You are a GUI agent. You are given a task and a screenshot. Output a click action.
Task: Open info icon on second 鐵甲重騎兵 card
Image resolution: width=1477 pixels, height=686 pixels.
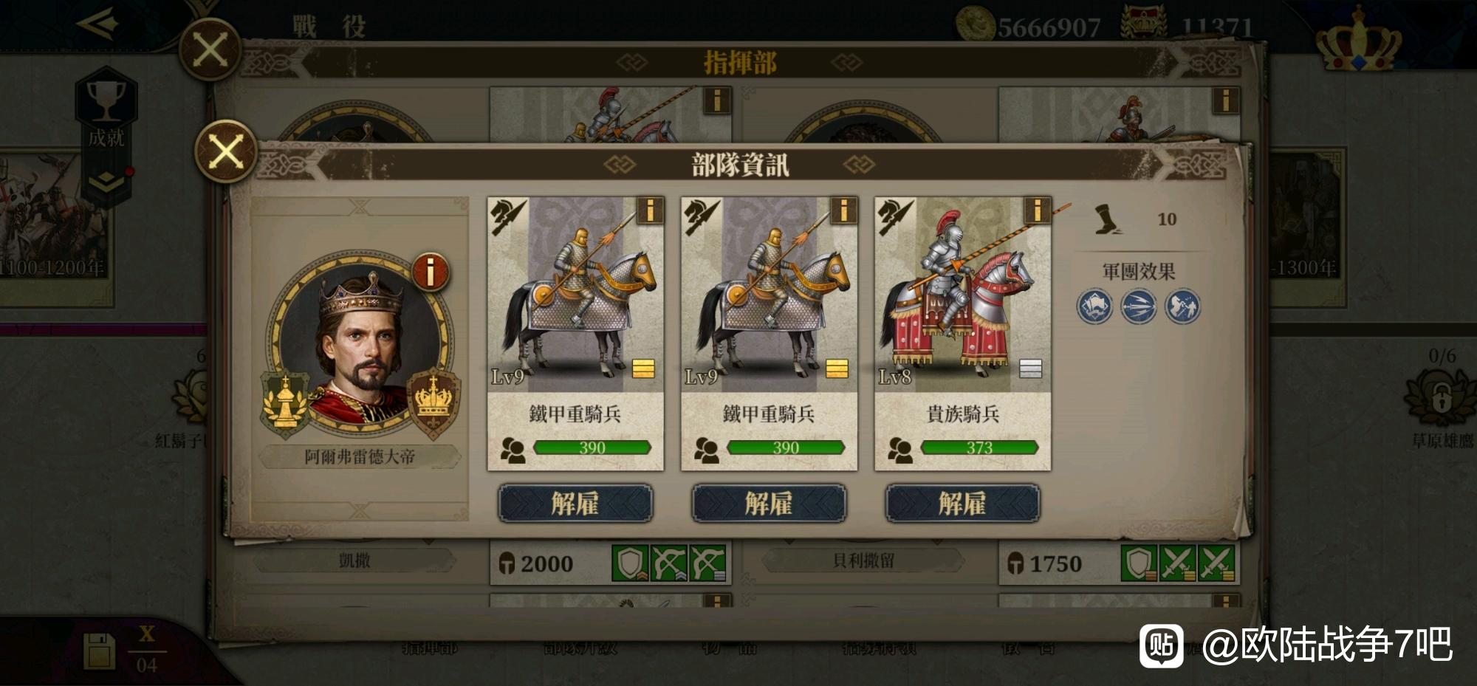[843, 210]
